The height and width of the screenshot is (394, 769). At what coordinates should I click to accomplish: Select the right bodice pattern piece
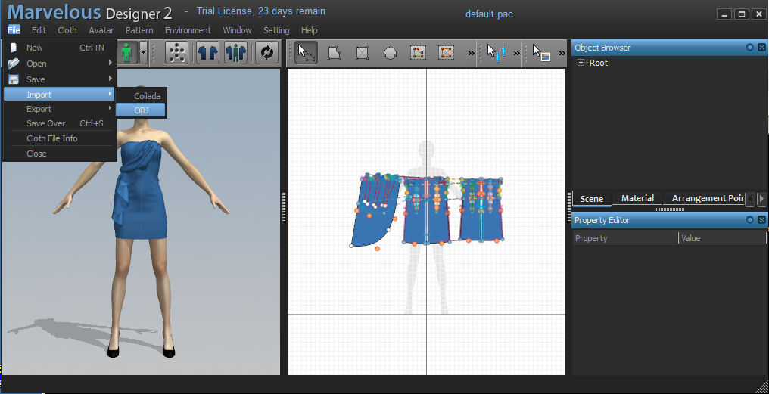(x=481, y=211)
